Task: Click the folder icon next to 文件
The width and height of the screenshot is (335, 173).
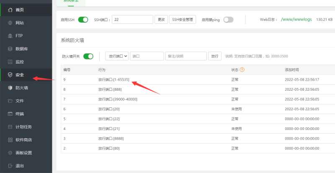Action: click(x=10, y=101)
